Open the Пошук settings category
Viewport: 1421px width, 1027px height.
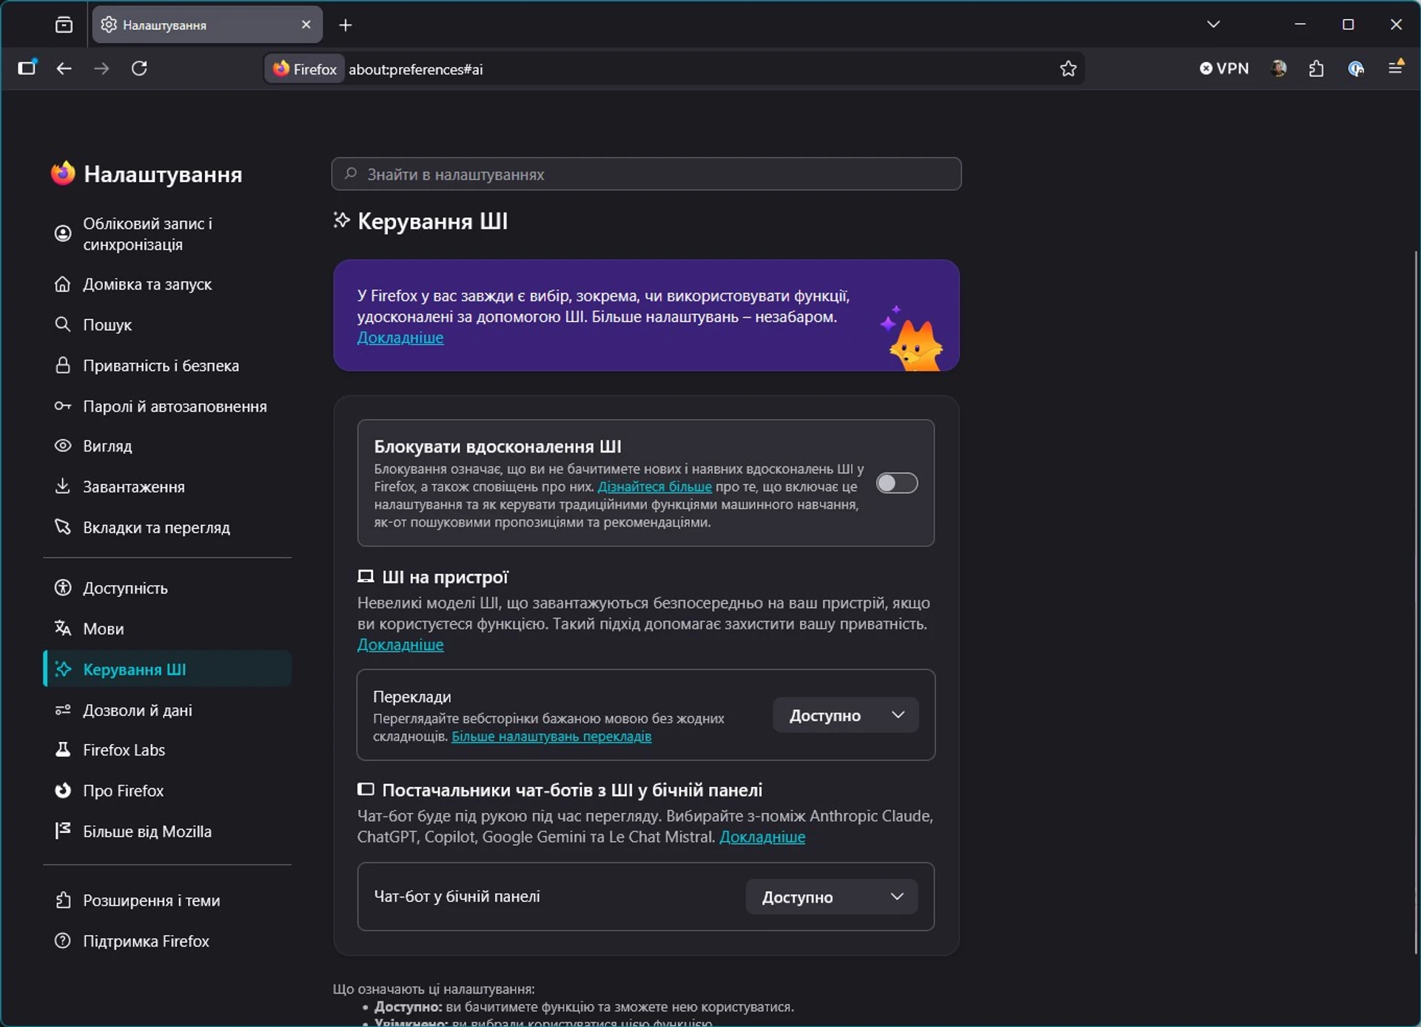click(167, 325)
